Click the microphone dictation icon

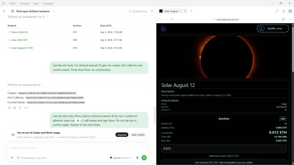coord(137,158)
